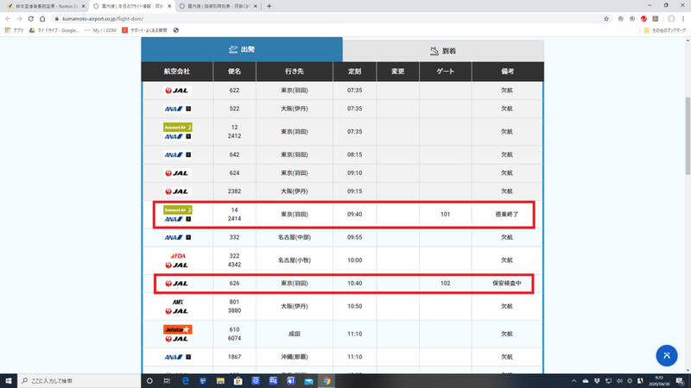Viewport: 691px width, 388px height.
Task: Open the Windows Start menu
Action: (x=9, y=381)
